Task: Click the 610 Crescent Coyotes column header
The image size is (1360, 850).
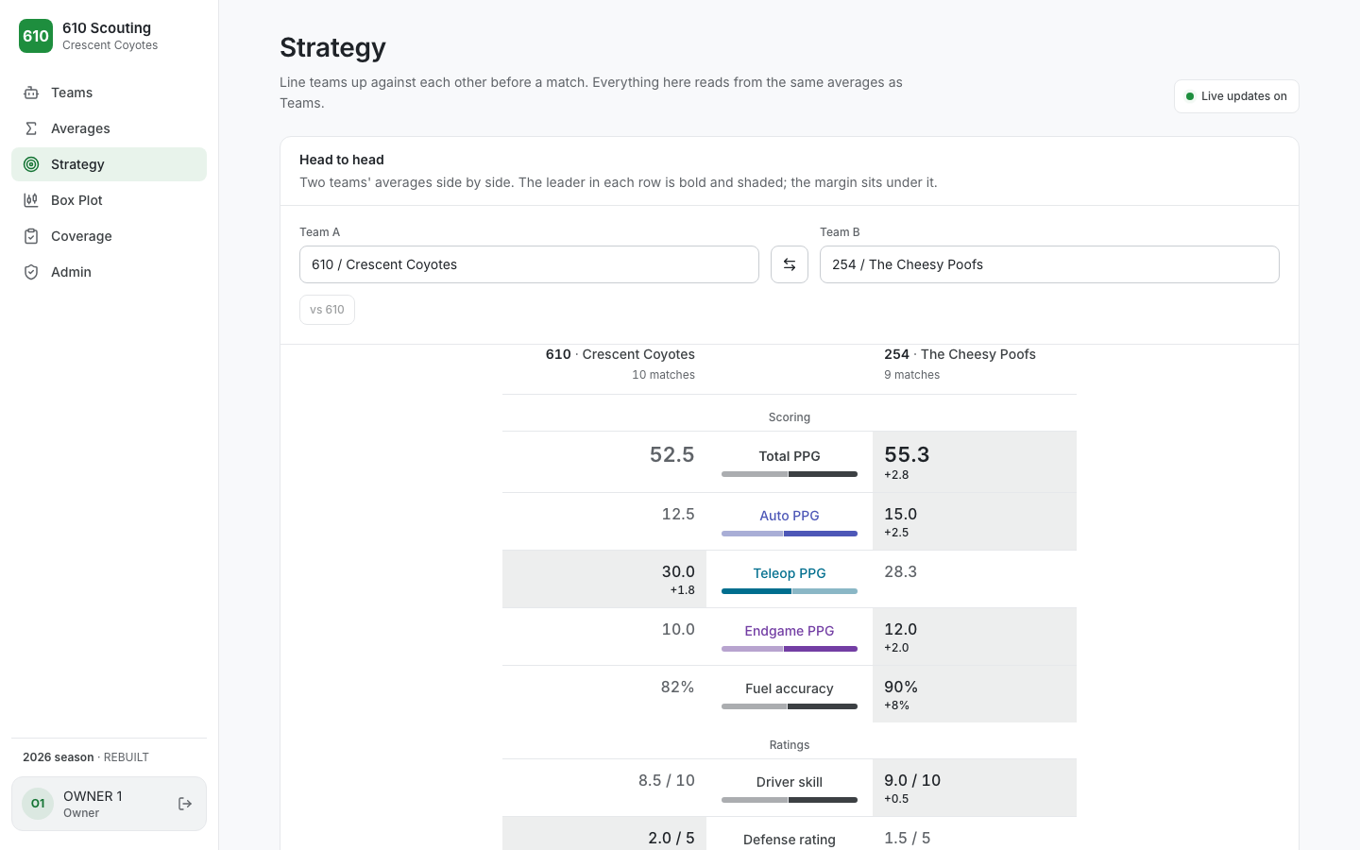Action: pos(620,354)
